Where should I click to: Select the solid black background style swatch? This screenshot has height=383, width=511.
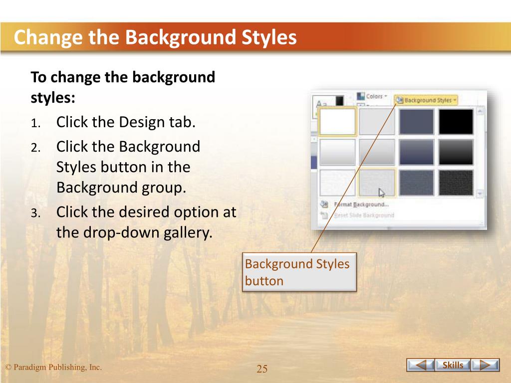click(x=456, y=122)
